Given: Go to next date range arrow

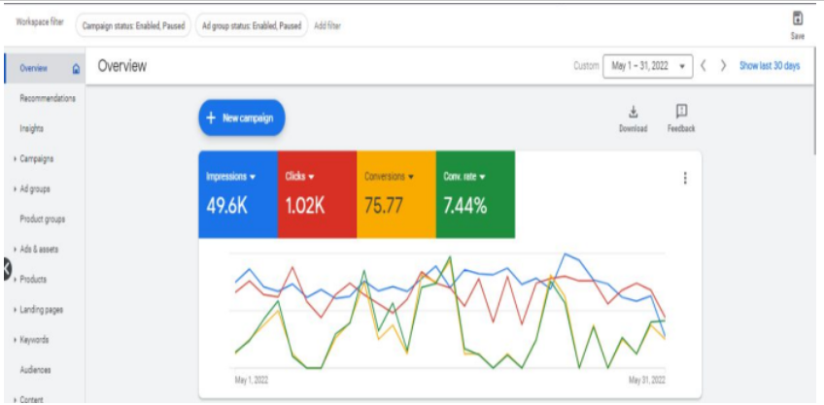Looking at the screenshot, I should pyautogui.click(x=723, y=66).
